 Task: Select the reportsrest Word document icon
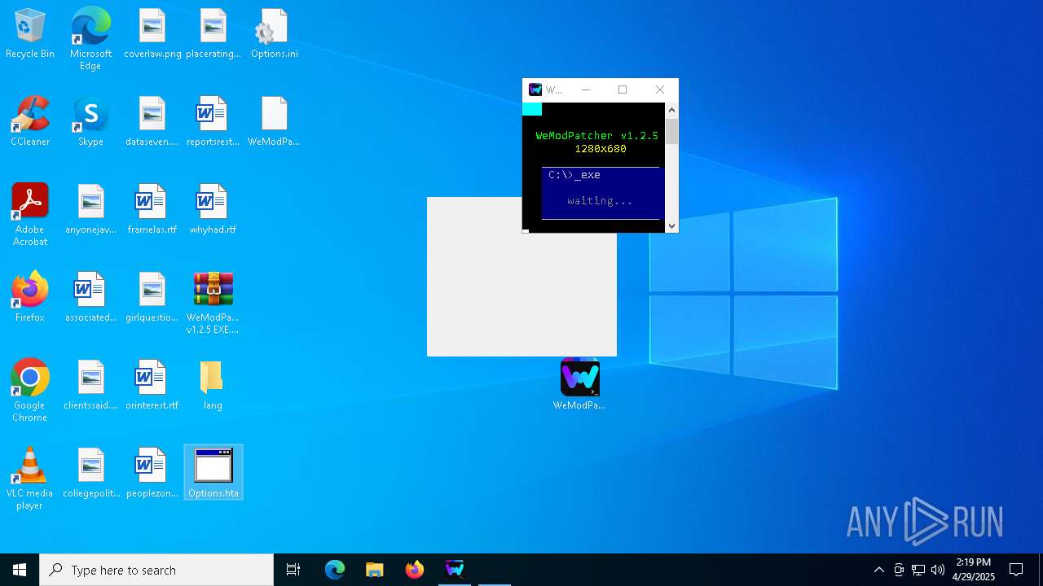point(213,121)
